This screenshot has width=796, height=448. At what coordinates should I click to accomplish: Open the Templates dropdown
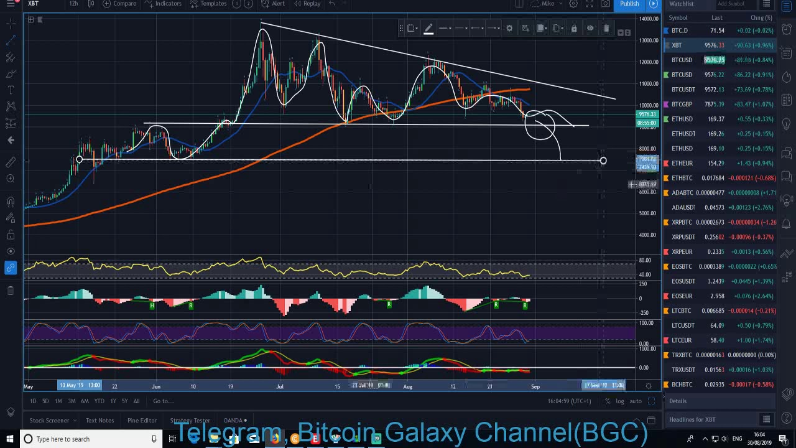pos(209,4)
